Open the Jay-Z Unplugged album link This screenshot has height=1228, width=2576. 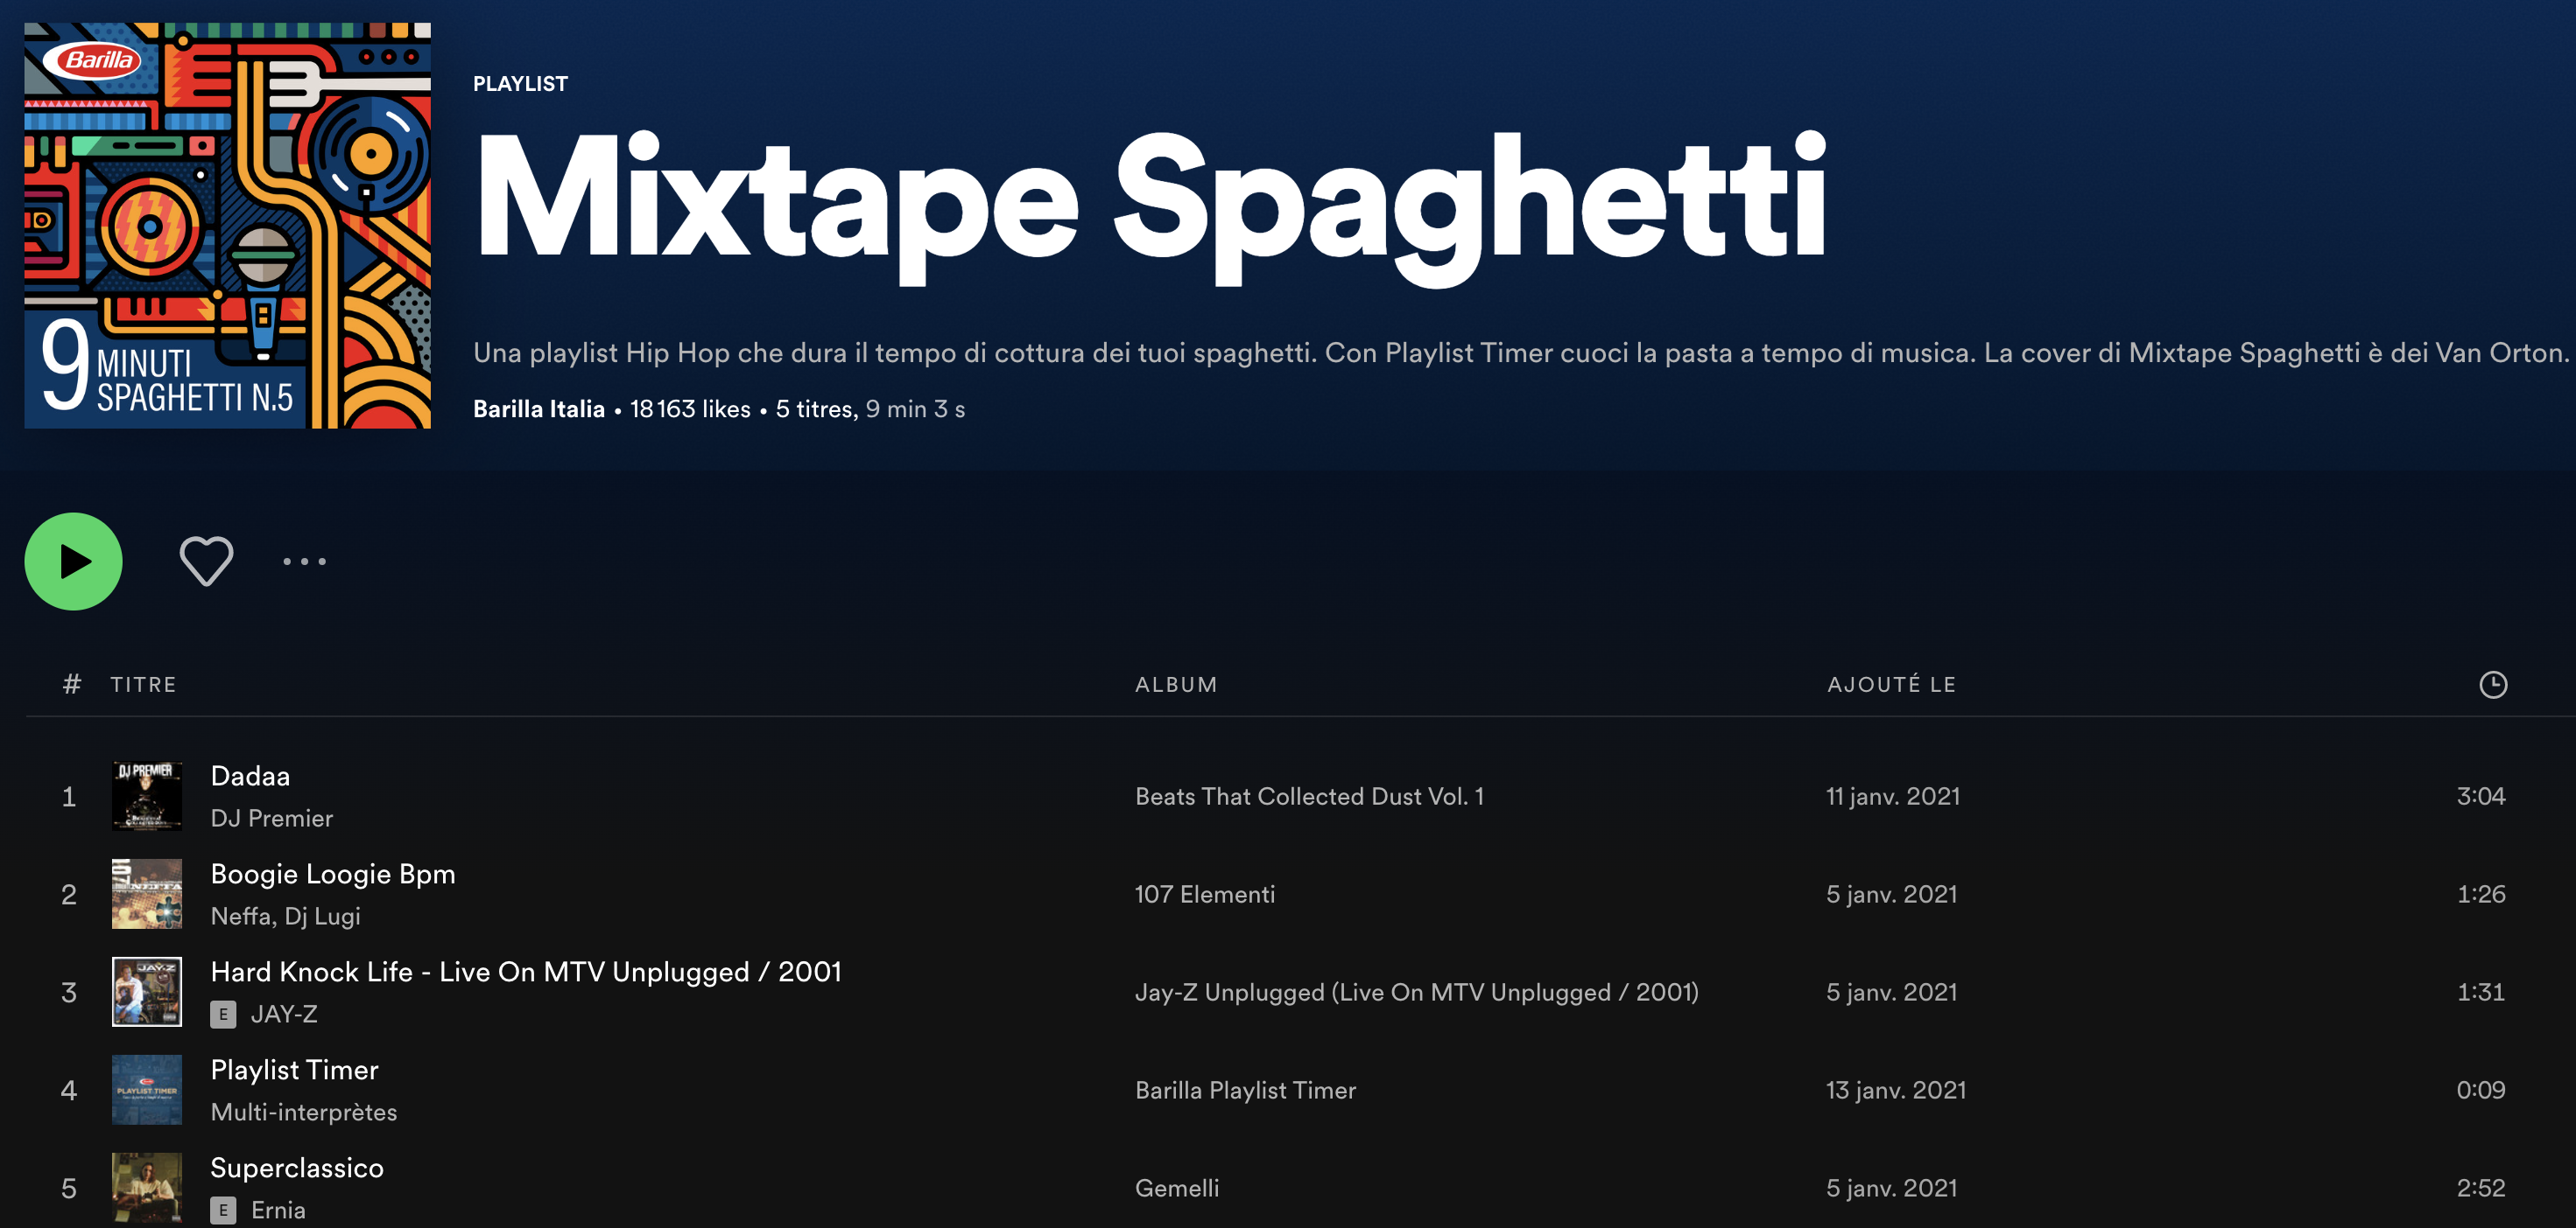(1416, 992)
